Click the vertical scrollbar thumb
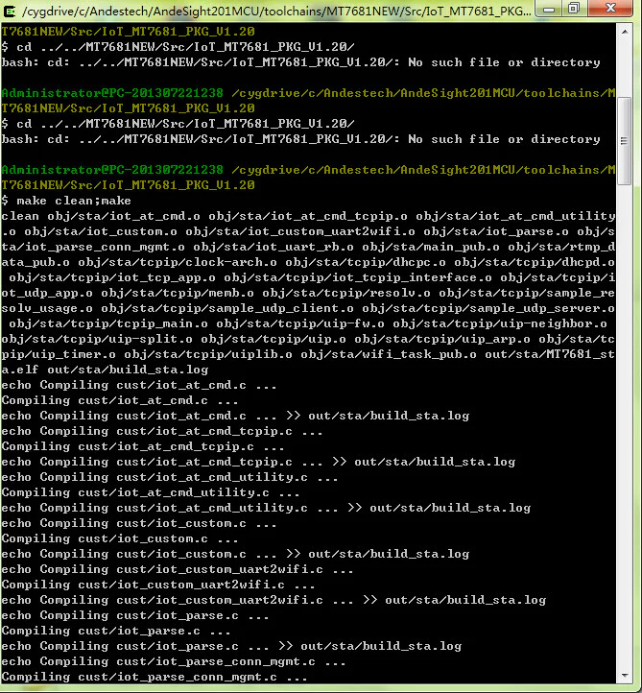642x693 pixels. (625, 140)
